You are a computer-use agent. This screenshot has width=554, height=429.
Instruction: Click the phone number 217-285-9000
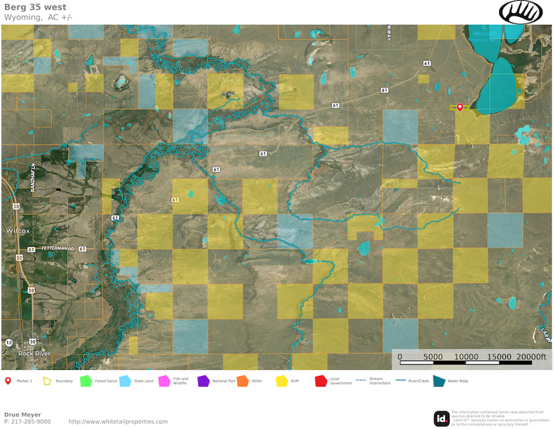(32, 421)
